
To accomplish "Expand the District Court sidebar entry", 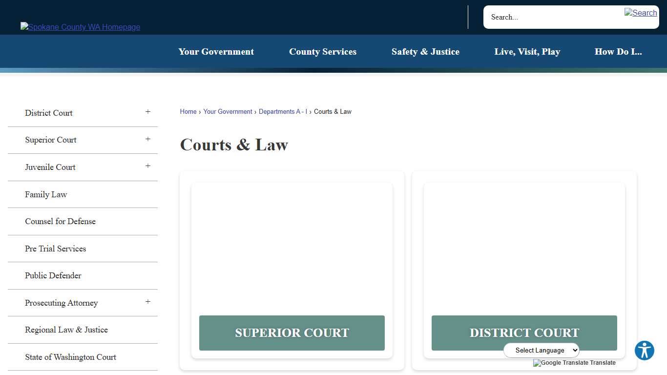I will click(x=148, y=112).
